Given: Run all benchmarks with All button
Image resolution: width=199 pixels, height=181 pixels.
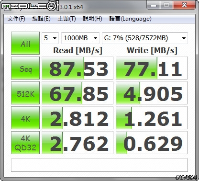Looking at the screenshot, I should 25,43.
